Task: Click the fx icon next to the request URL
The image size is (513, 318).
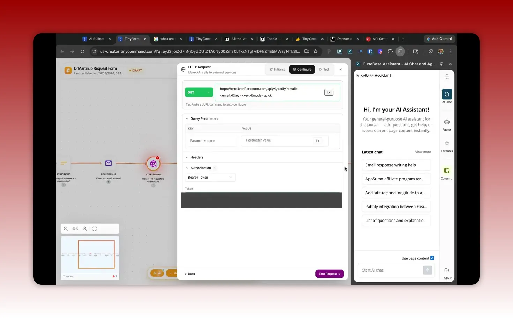Action: (x=328, y=92)
